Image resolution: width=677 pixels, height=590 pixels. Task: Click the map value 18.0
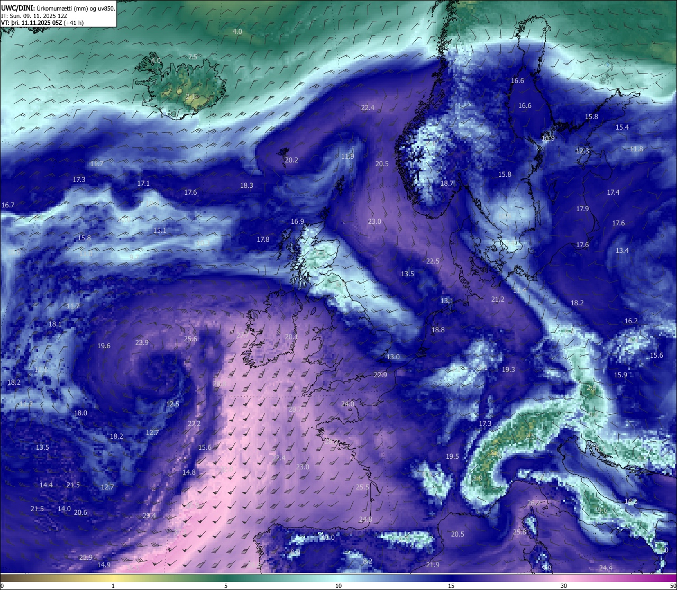[80, 413]
